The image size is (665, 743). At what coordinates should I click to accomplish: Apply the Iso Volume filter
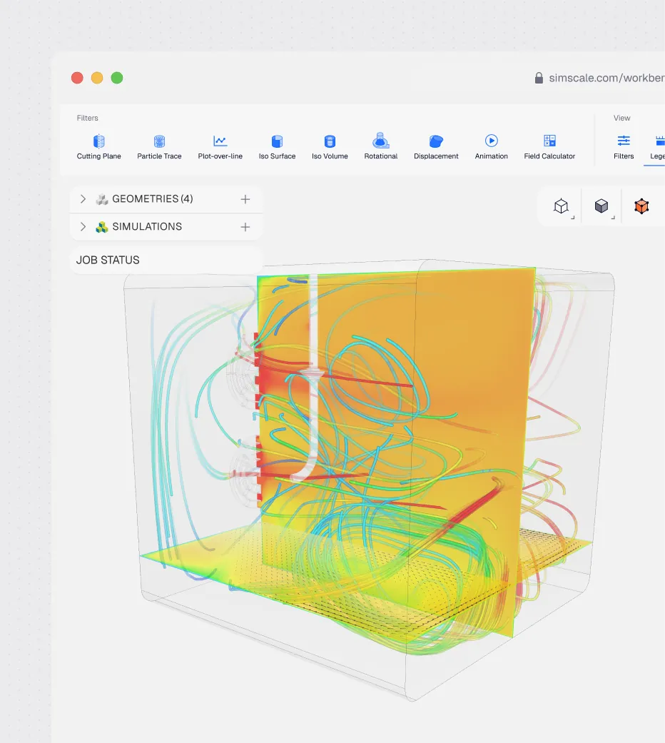(x=330, y=147)
